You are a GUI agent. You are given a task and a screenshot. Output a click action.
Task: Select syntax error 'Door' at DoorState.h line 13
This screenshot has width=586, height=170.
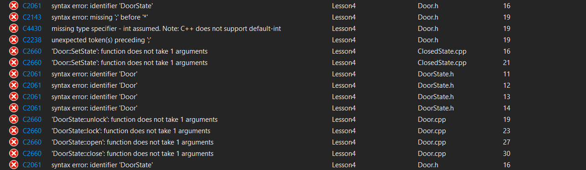click(94, 97)
